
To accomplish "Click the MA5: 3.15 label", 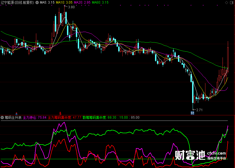I will tap(47, 2).
